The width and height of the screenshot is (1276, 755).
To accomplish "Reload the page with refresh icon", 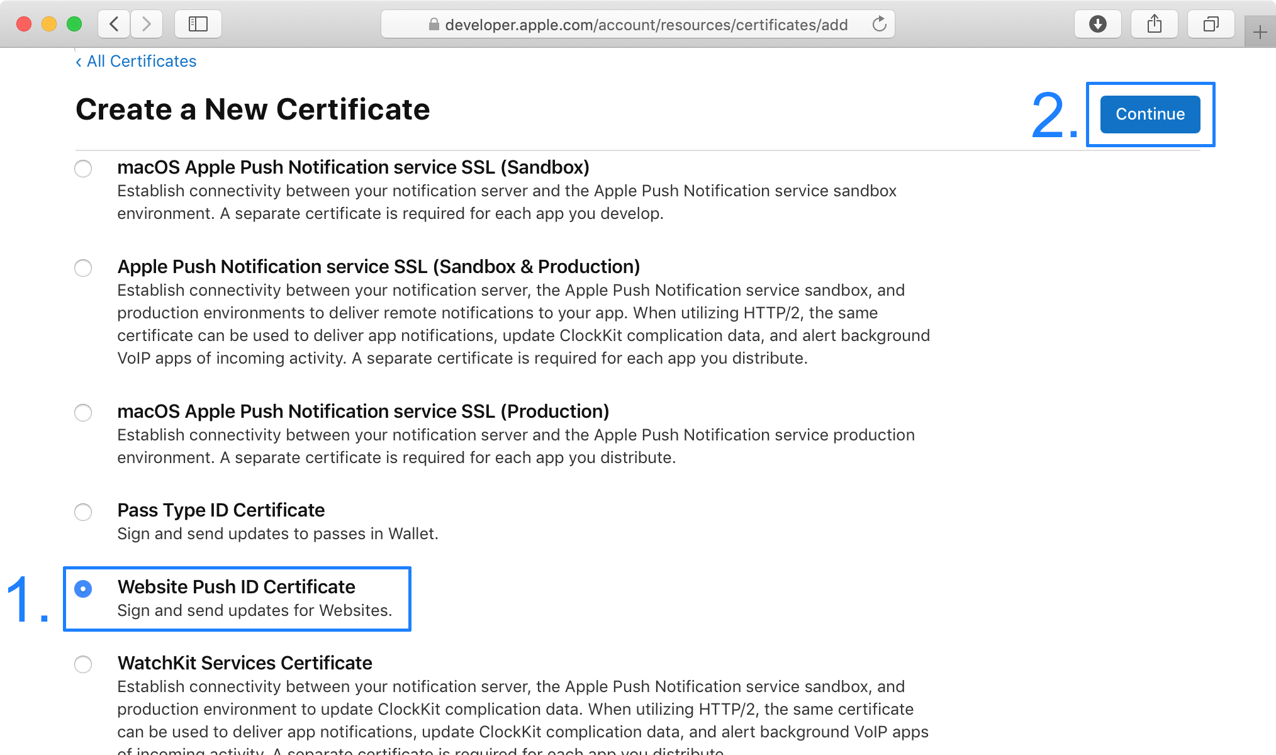I will tap(879, 25).
